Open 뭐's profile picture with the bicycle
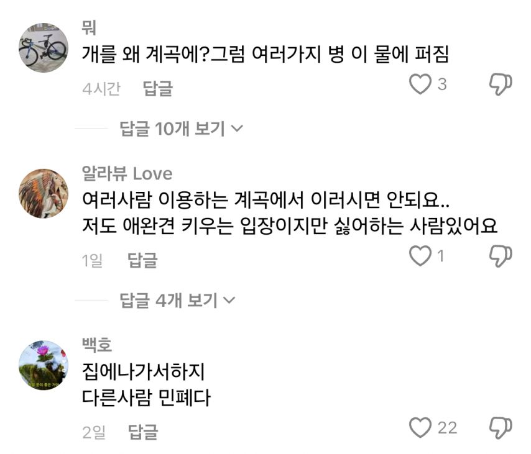The height and width of the screenshot is (454, 531). (45, 48)
